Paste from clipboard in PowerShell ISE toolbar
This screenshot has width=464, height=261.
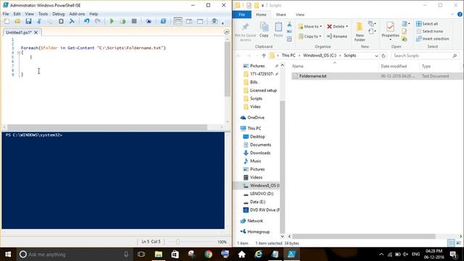point(61,21)
